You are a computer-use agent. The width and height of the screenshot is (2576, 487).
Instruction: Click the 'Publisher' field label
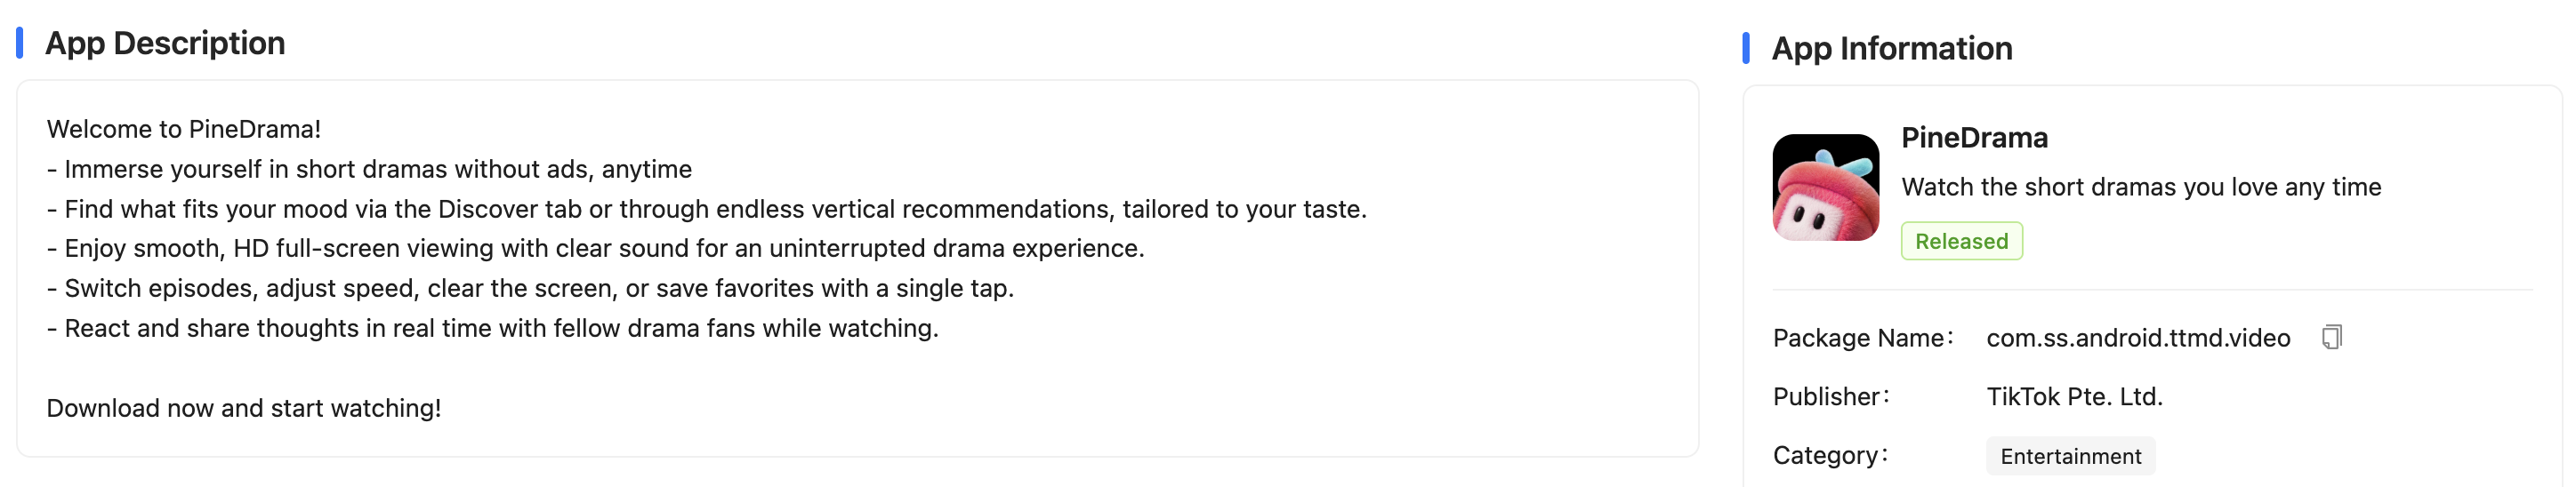pos(1829,397)
